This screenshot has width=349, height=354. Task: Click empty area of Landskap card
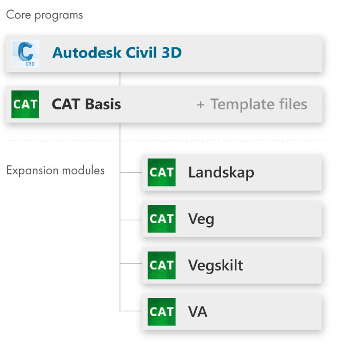click(288, 173)
